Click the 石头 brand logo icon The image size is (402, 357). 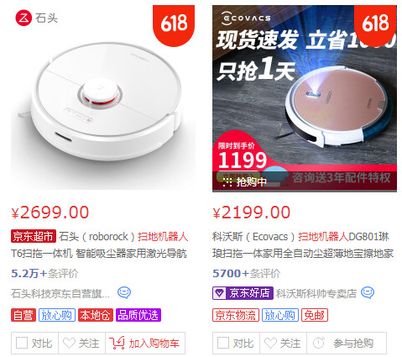point(23,18)
